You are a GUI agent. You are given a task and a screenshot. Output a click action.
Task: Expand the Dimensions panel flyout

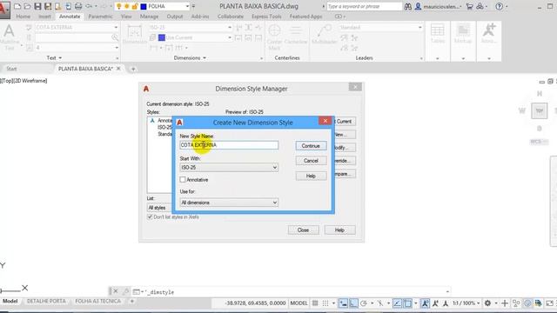tap(190, 58)
